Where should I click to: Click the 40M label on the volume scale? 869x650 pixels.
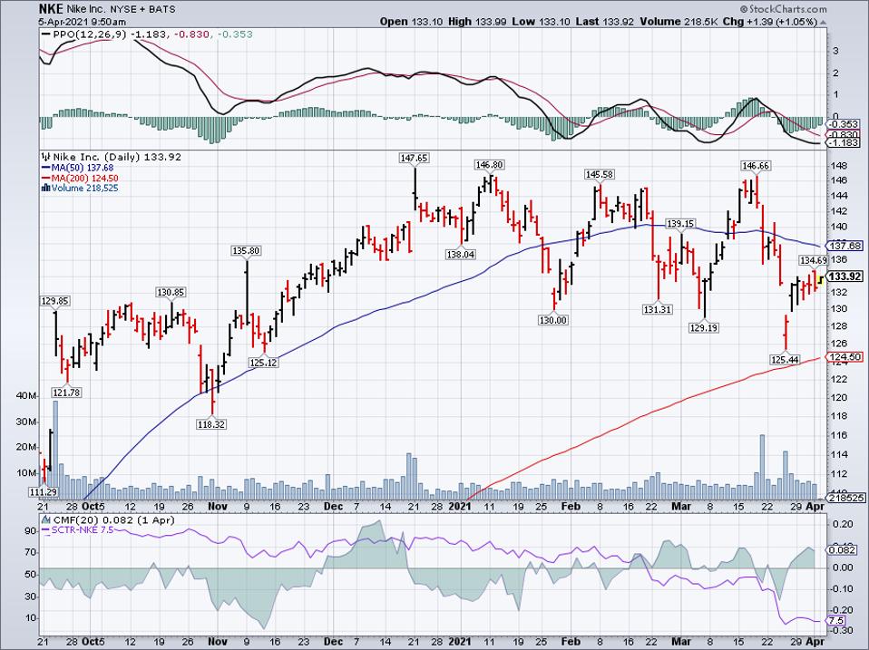[x=26, y=396]
